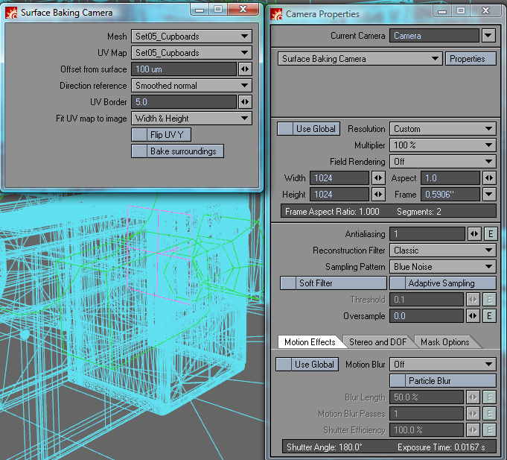Viewport: 507px width, 460px height.
Task: Enable the Flip UV Y checkbox
Action: pos(139,135)
